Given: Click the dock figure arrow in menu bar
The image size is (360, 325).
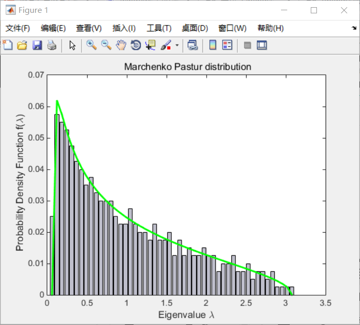Looking at the screenshot, I should coord(354,28).
